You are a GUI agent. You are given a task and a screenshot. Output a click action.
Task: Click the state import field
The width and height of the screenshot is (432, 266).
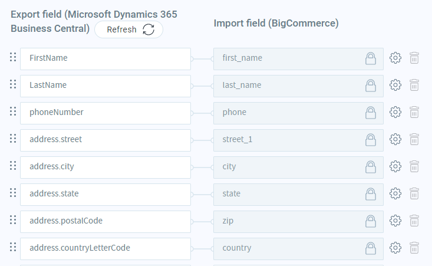pyautogui.click(x=298, y=195)
